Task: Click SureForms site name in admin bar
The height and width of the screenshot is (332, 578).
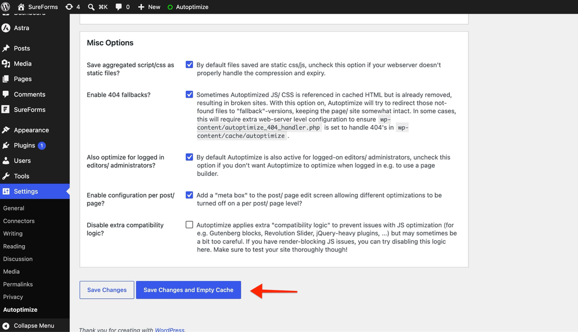Action: tap(43, 7)
